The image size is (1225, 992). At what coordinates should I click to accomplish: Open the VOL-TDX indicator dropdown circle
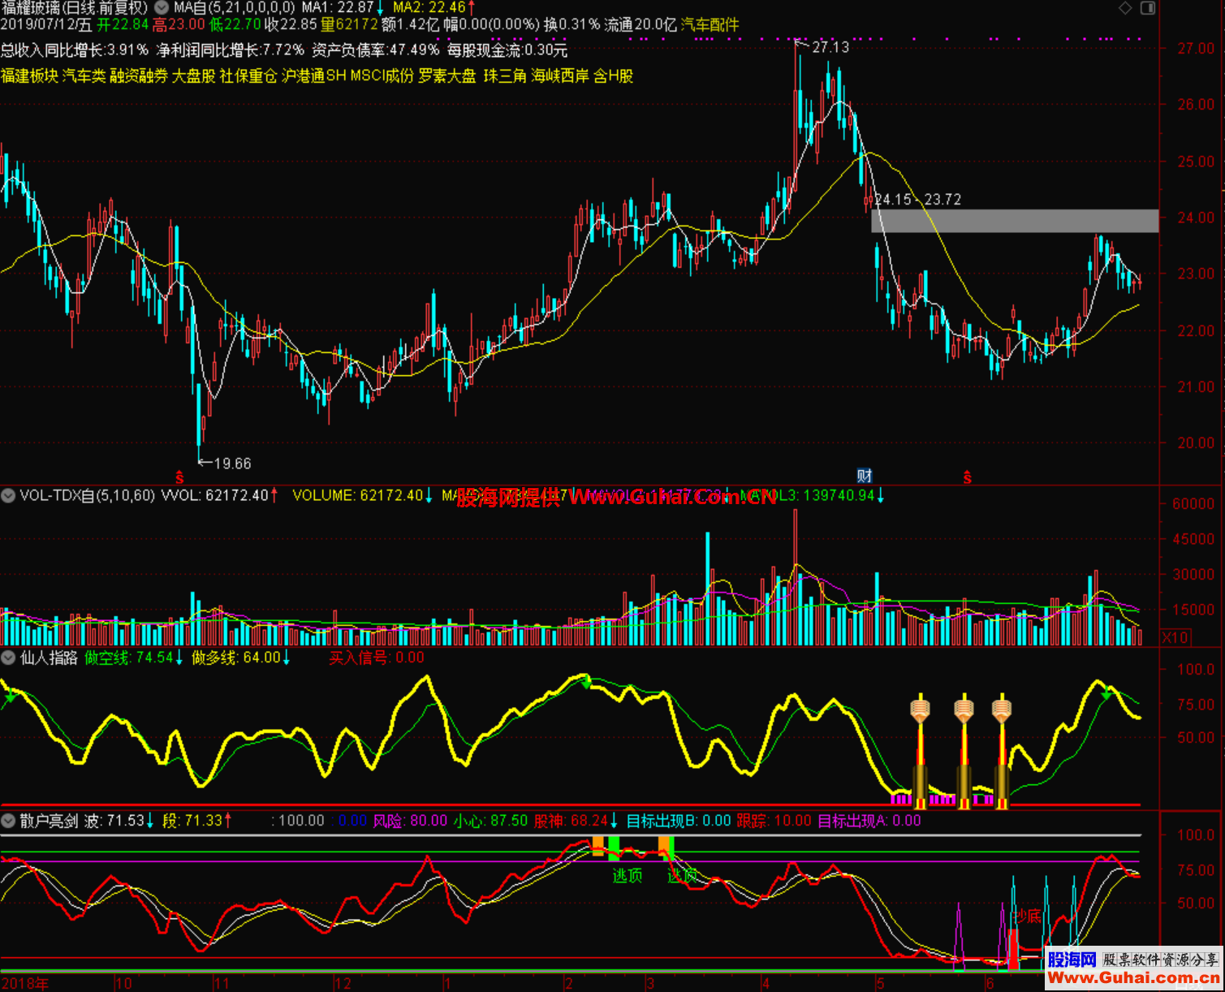pos(8,495)
